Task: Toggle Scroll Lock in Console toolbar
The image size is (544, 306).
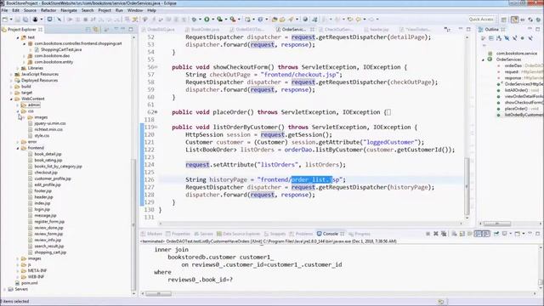Action: click(462, 234)
